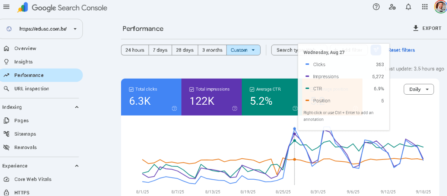Viewport: 447px width, 196px height.
Task: Click the Google Search Console logo
Action: 62,7
